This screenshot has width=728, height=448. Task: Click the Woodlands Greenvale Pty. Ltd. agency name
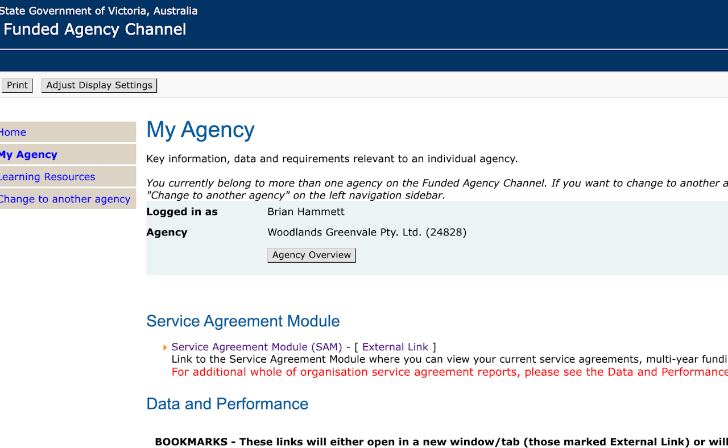click(x=367, y=232)
